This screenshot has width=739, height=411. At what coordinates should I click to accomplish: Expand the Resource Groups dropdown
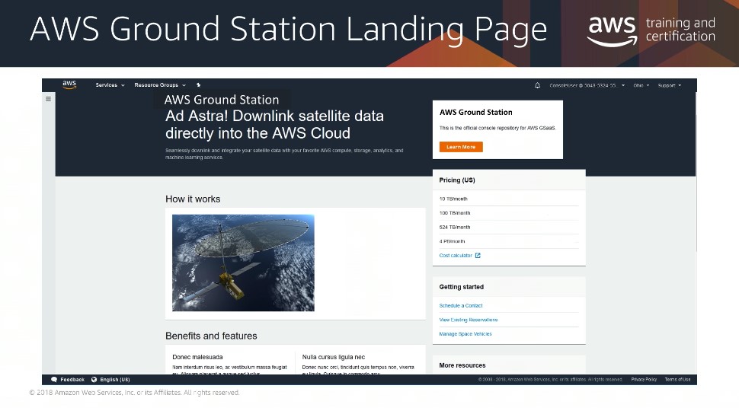160,85
